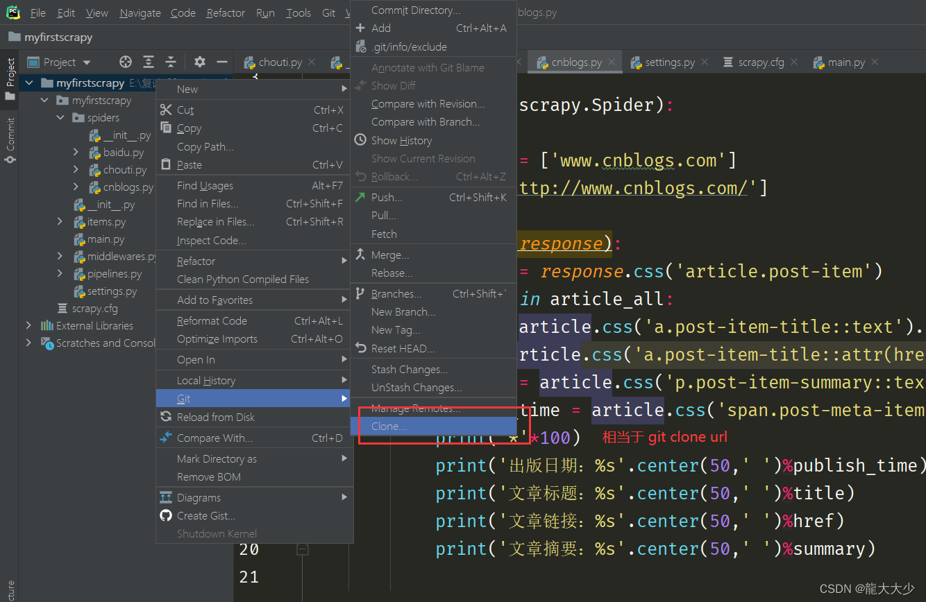This screenshot has height=602, width=926.
Task: Open the Diagrams submenu
Action: [x=254, y=498]
